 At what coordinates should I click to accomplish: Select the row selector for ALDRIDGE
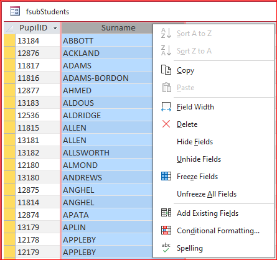9,115
